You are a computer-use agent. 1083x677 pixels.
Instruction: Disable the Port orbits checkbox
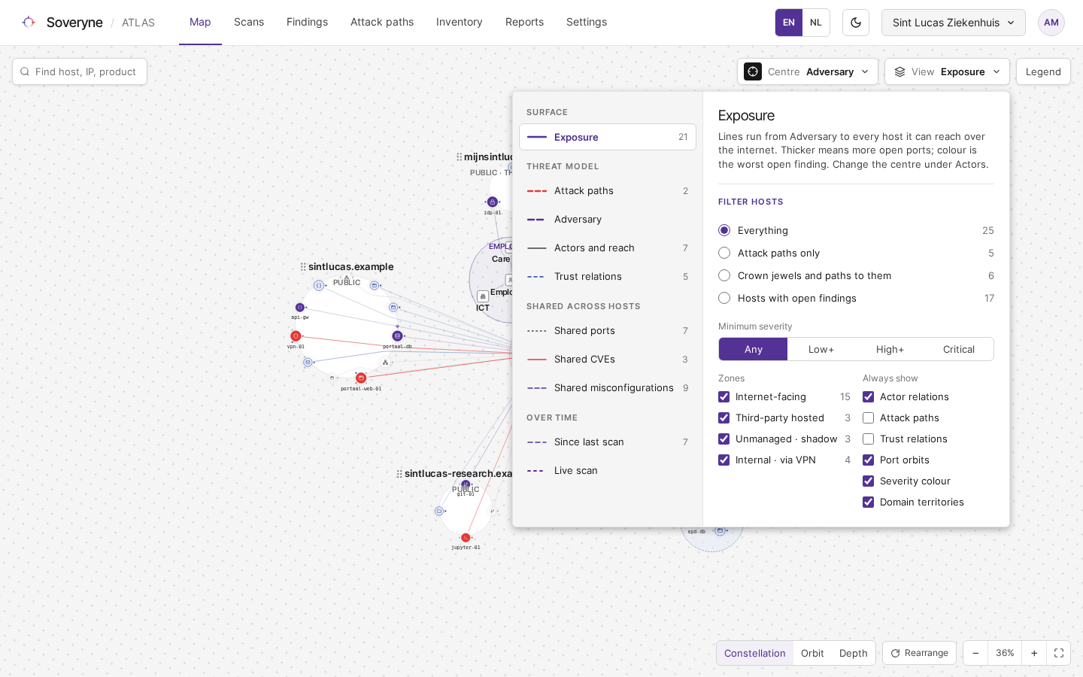tap(869, 460)
